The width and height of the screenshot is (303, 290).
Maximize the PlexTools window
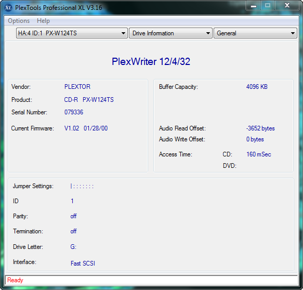pyautogui.click(x=268, y=6)
